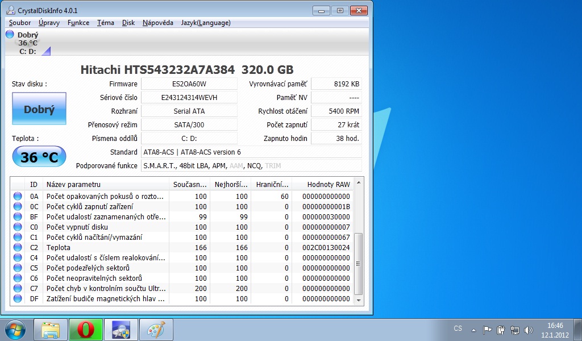
Task: Select row Počet vypnutí disku
Action: 182,227
